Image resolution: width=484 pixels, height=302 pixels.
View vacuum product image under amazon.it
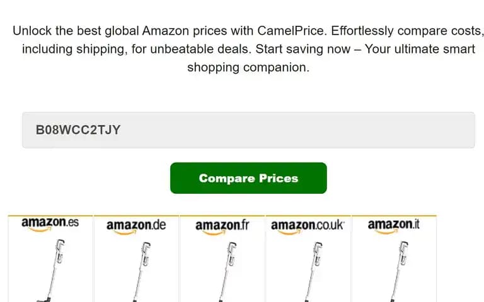(399, 271)
